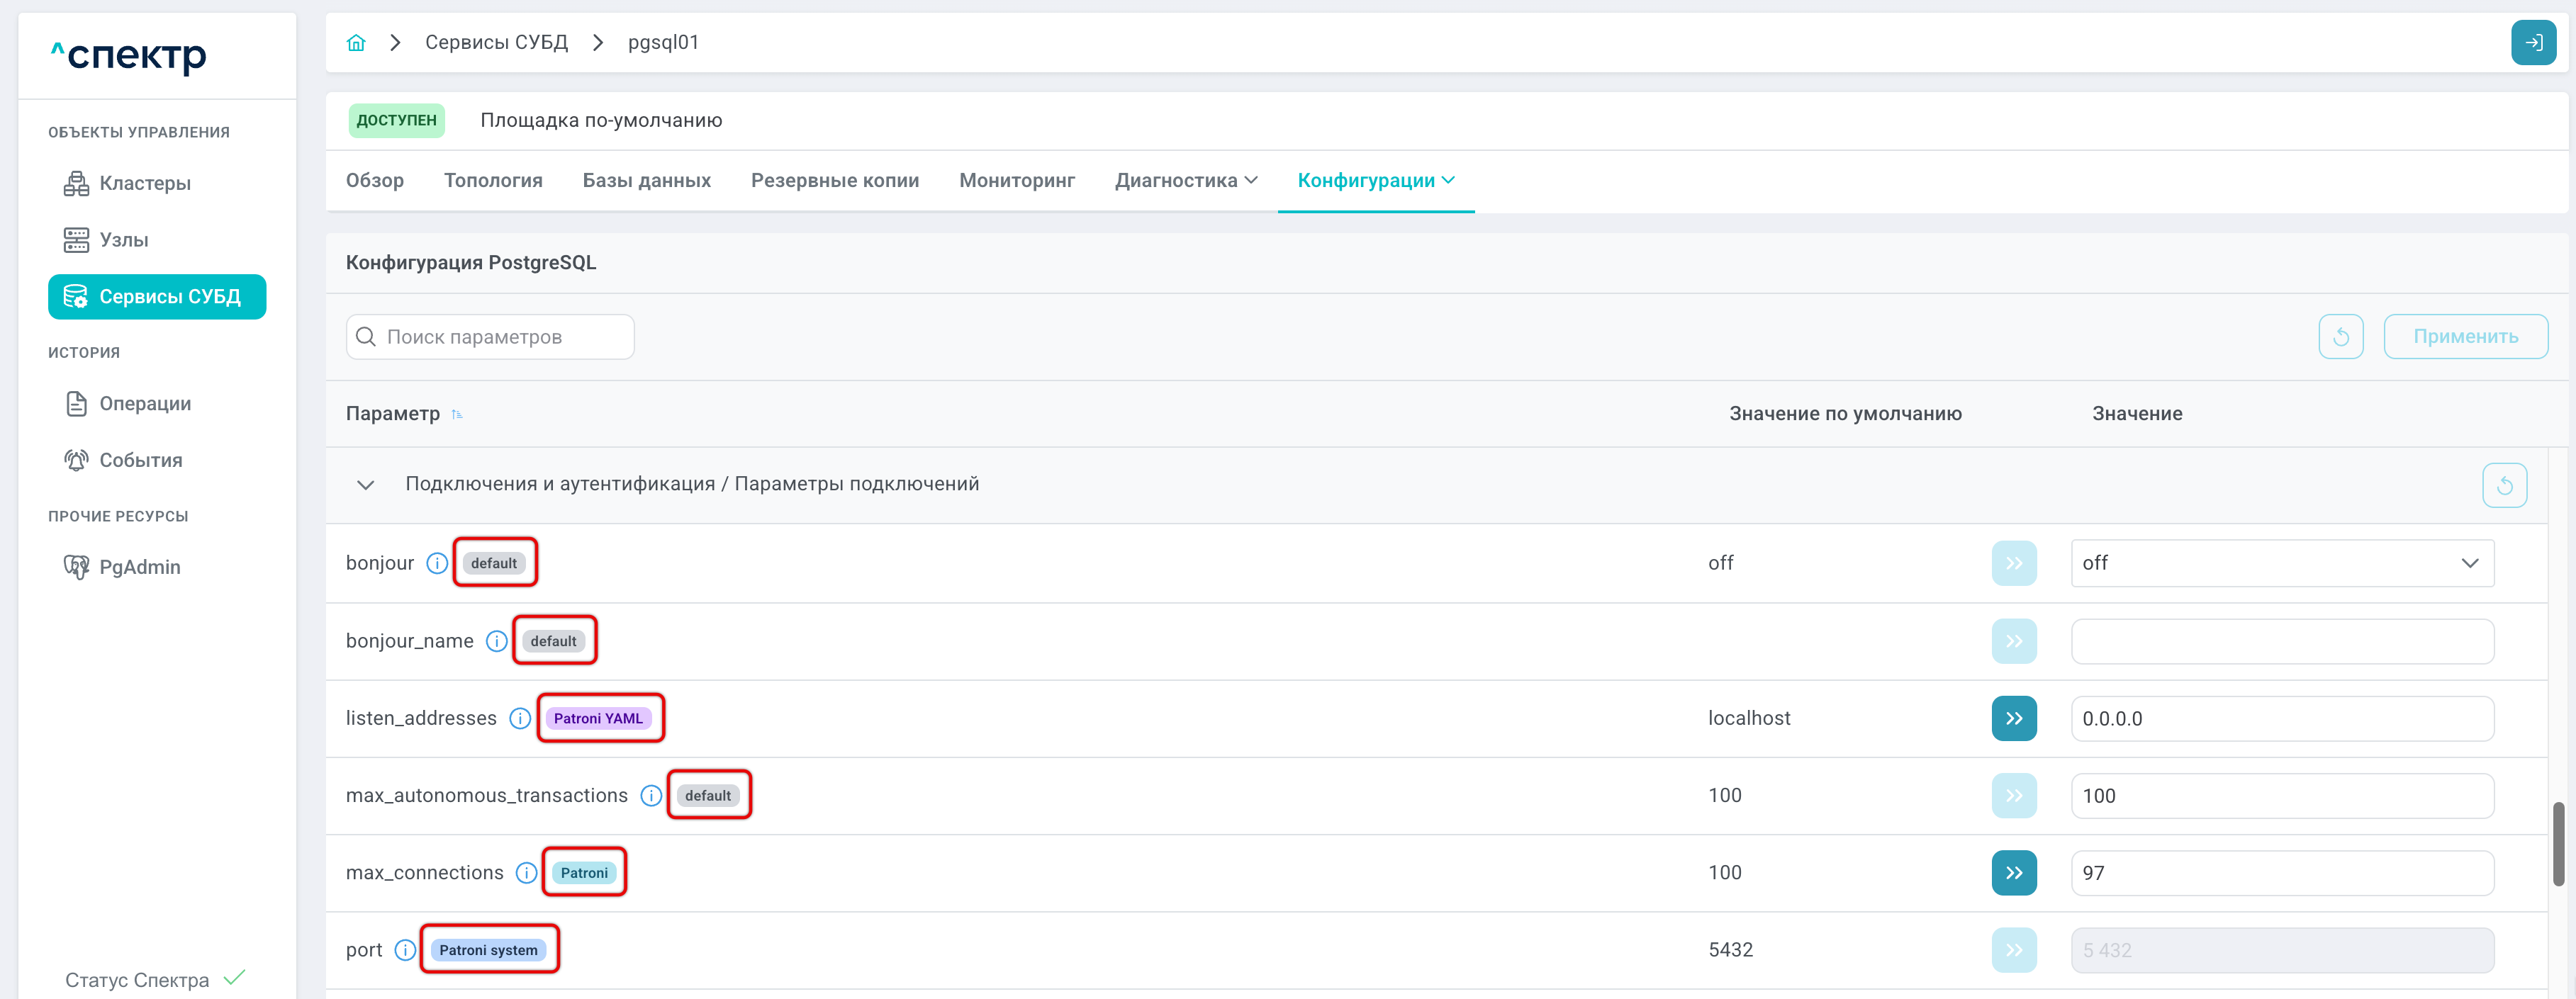Click the vertical scrollbar thumb

[2558, 843]
